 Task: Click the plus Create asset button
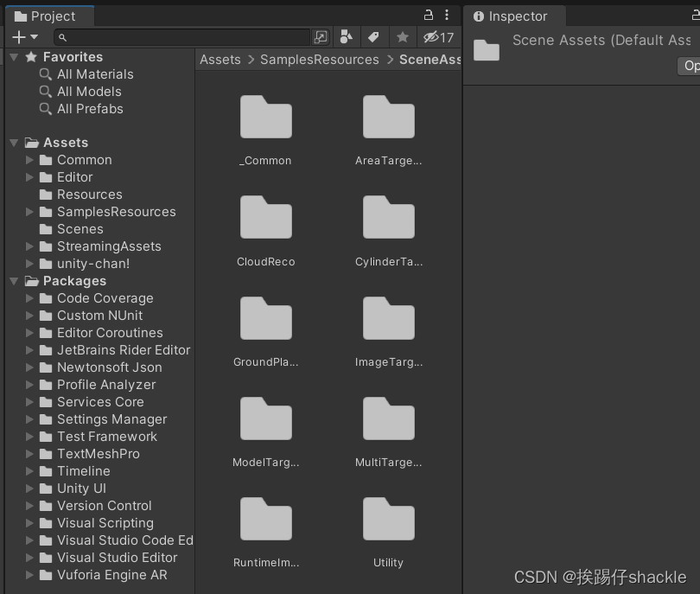(19, 37)
